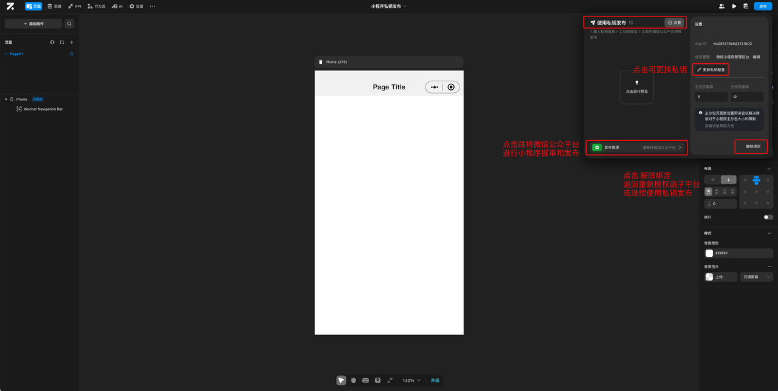Click Page Title in phone preview

pyautogui.click(x=389, y=87)
